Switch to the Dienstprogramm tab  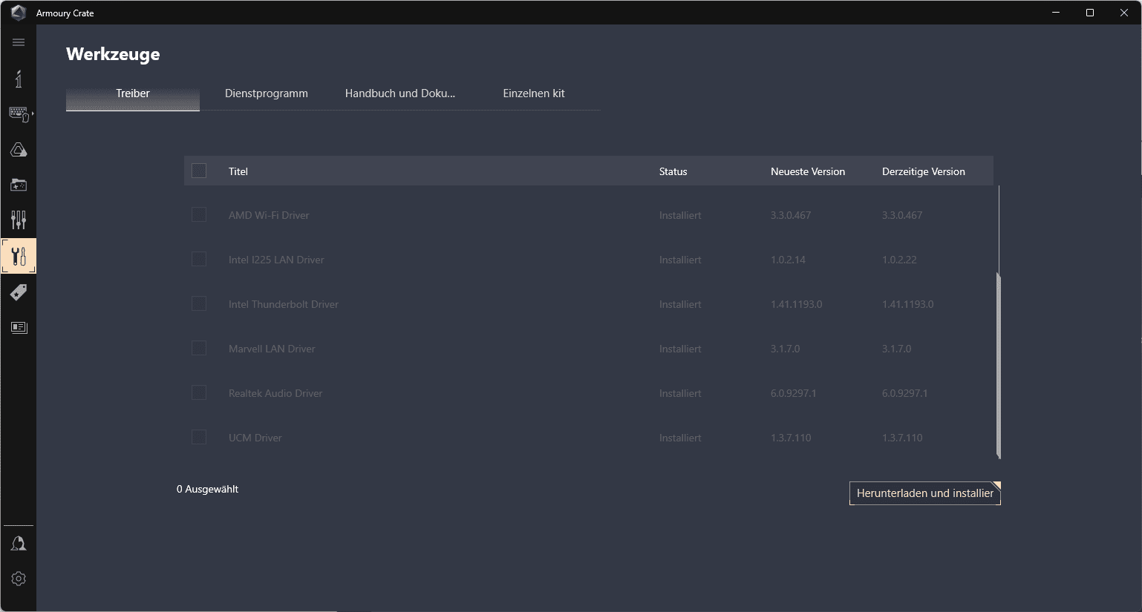(267, 93)
